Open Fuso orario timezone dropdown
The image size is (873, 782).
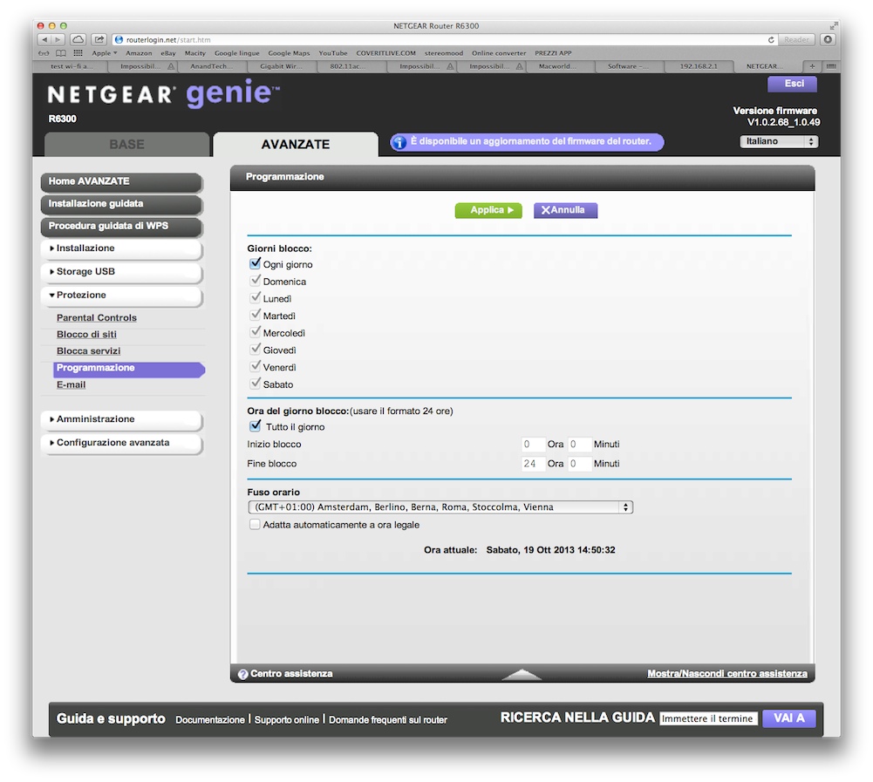(440, 507)
